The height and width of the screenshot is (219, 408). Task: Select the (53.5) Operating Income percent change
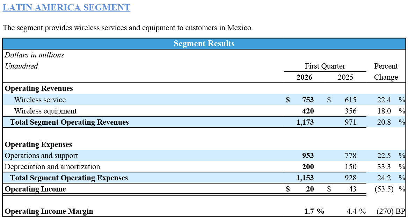384,189
